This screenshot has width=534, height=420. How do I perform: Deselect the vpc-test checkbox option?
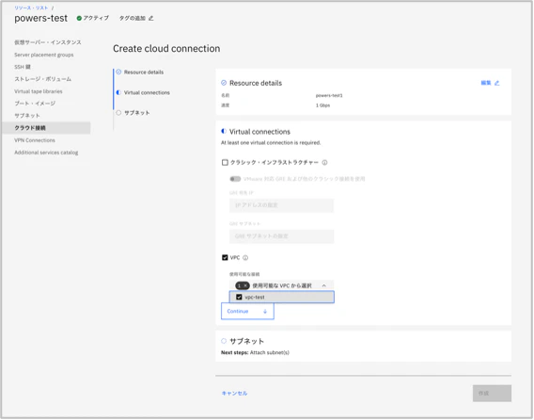[239, 298]
